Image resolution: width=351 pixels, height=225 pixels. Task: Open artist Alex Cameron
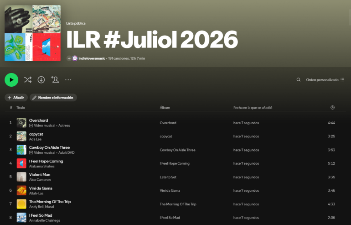[40, 180]
